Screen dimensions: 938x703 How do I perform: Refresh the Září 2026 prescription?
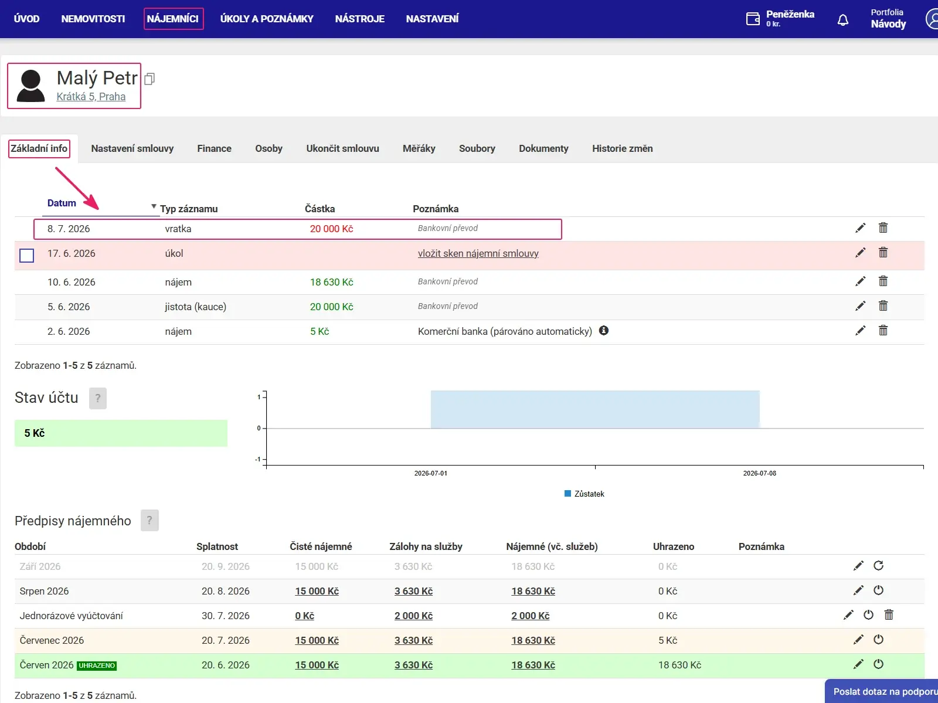[x=878, y=566]
